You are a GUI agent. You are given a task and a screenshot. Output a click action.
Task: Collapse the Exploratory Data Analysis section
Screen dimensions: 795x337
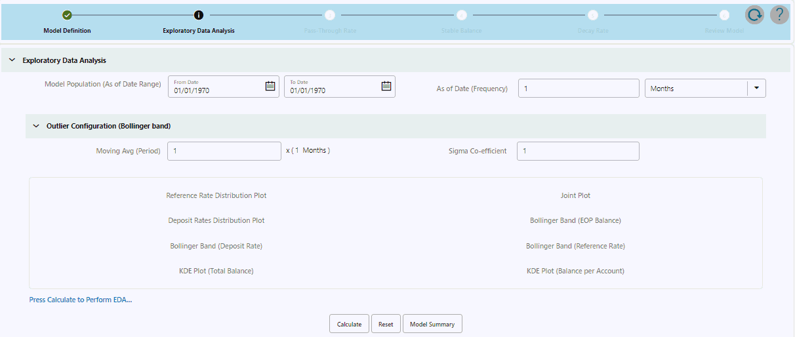pyautogui.click(x=12, y=60)
